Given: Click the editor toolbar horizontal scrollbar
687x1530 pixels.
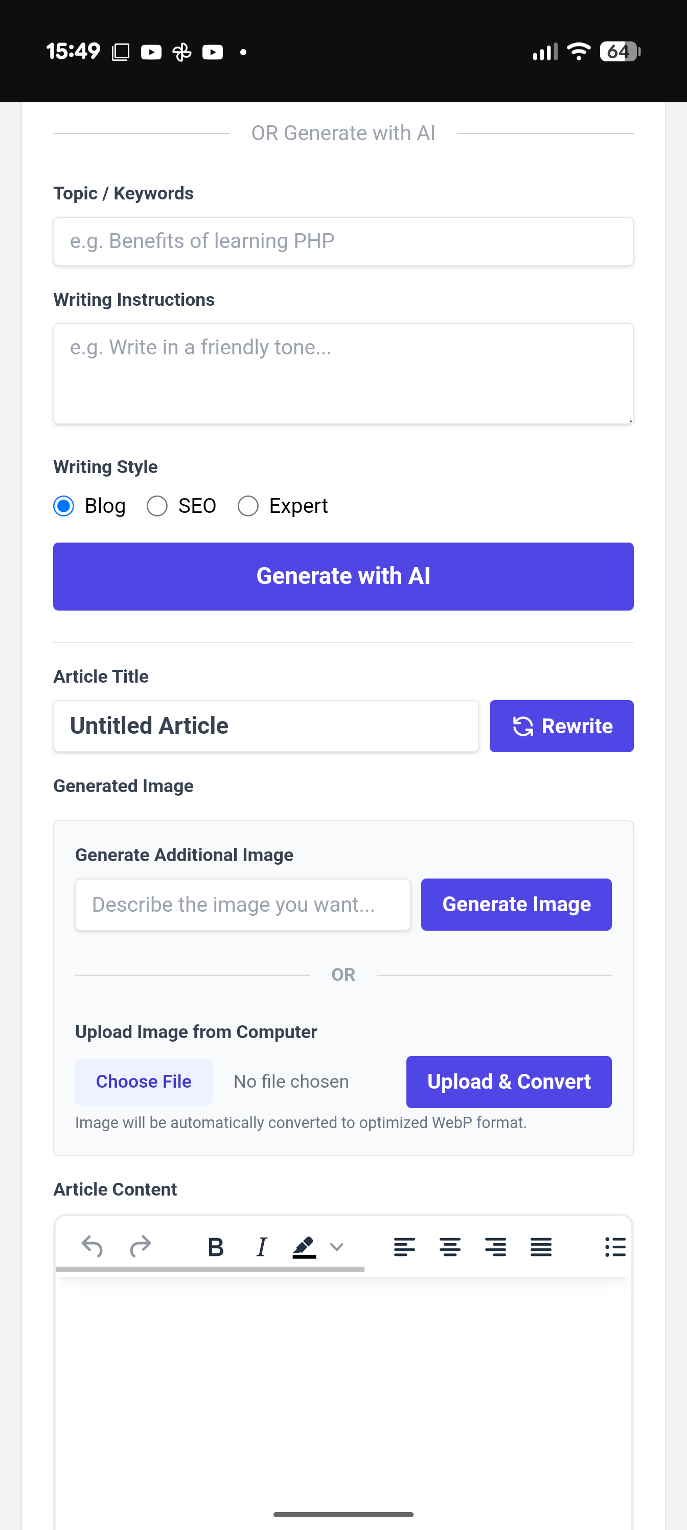Looking at the screenshot, I should [x=210, y=1269].
